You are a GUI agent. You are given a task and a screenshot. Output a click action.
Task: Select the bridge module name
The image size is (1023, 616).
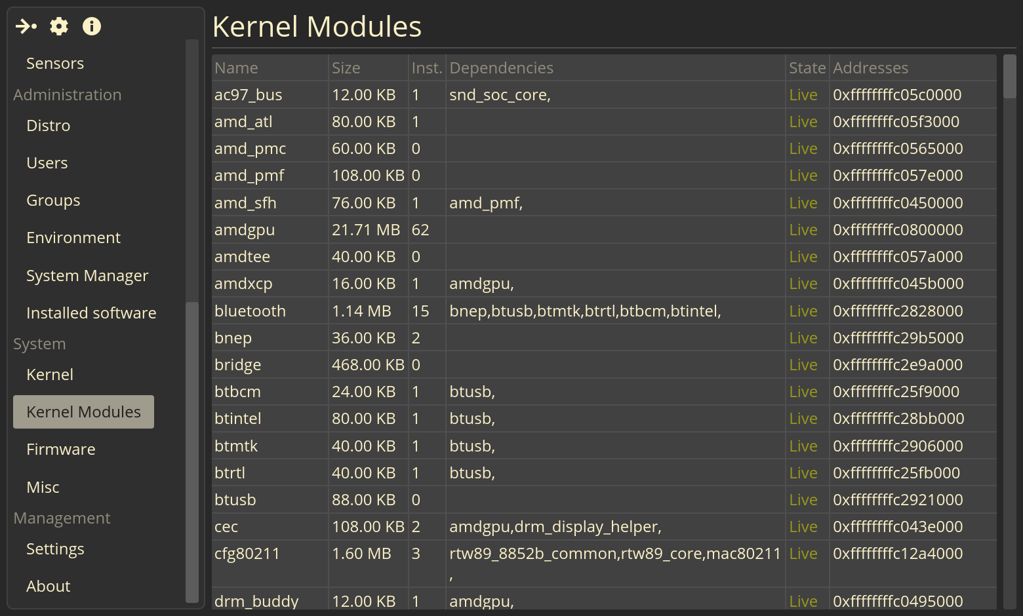pos(237,366)
